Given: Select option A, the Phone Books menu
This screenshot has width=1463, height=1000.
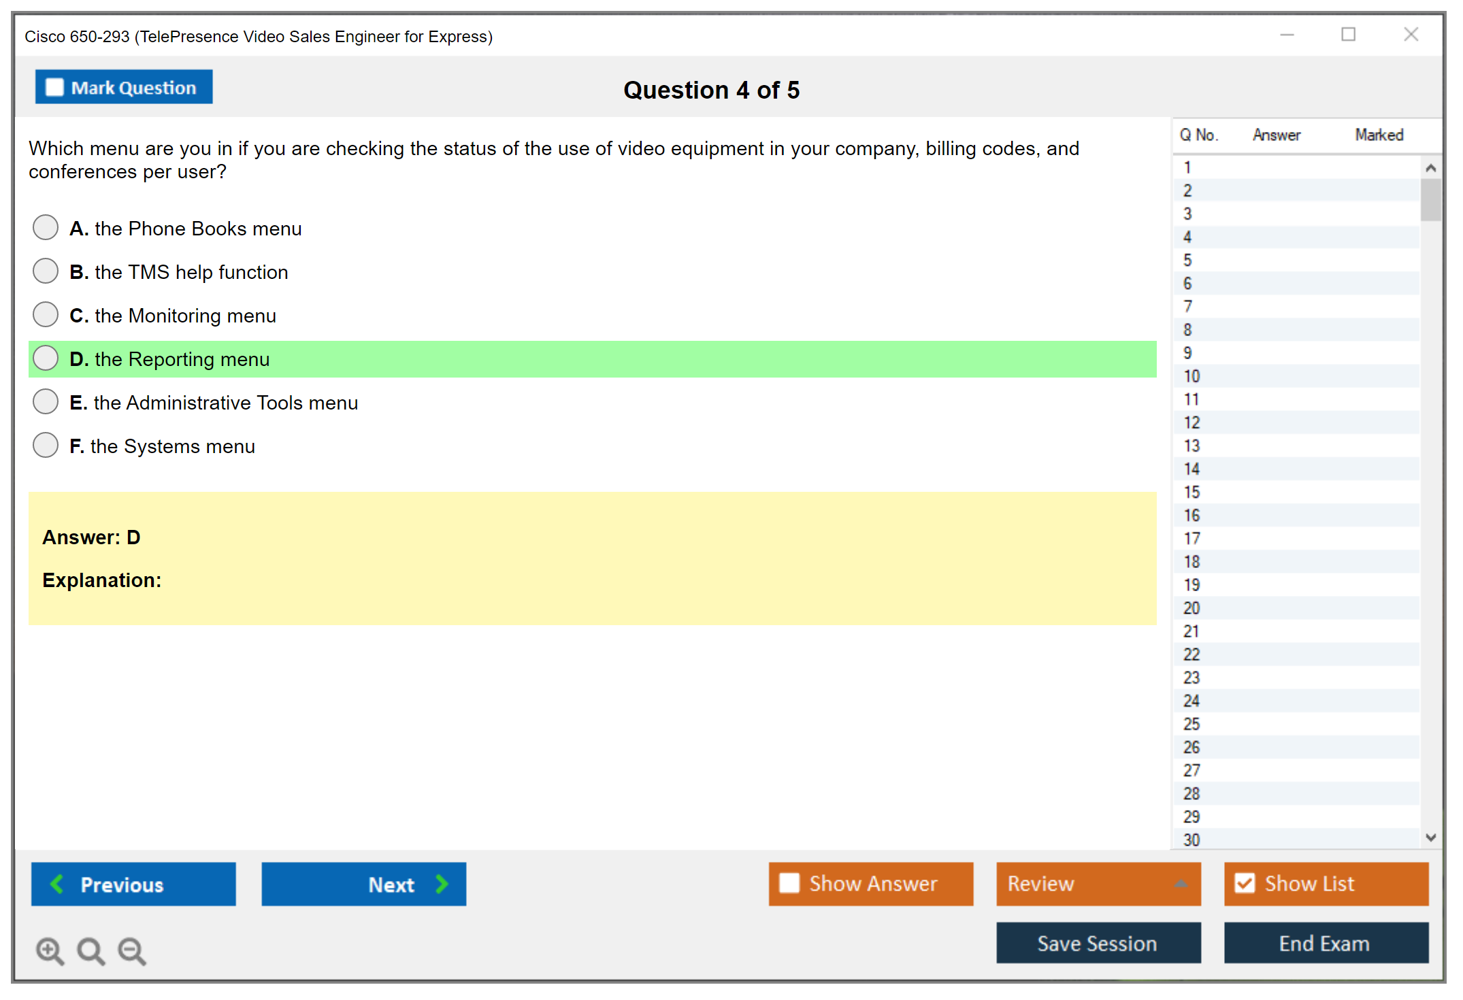Looking at the screenshot, I should click(46, 227).
